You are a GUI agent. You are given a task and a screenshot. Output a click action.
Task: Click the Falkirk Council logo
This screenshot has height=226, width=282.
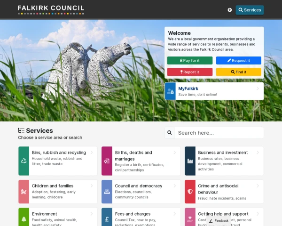coord(51,10)
